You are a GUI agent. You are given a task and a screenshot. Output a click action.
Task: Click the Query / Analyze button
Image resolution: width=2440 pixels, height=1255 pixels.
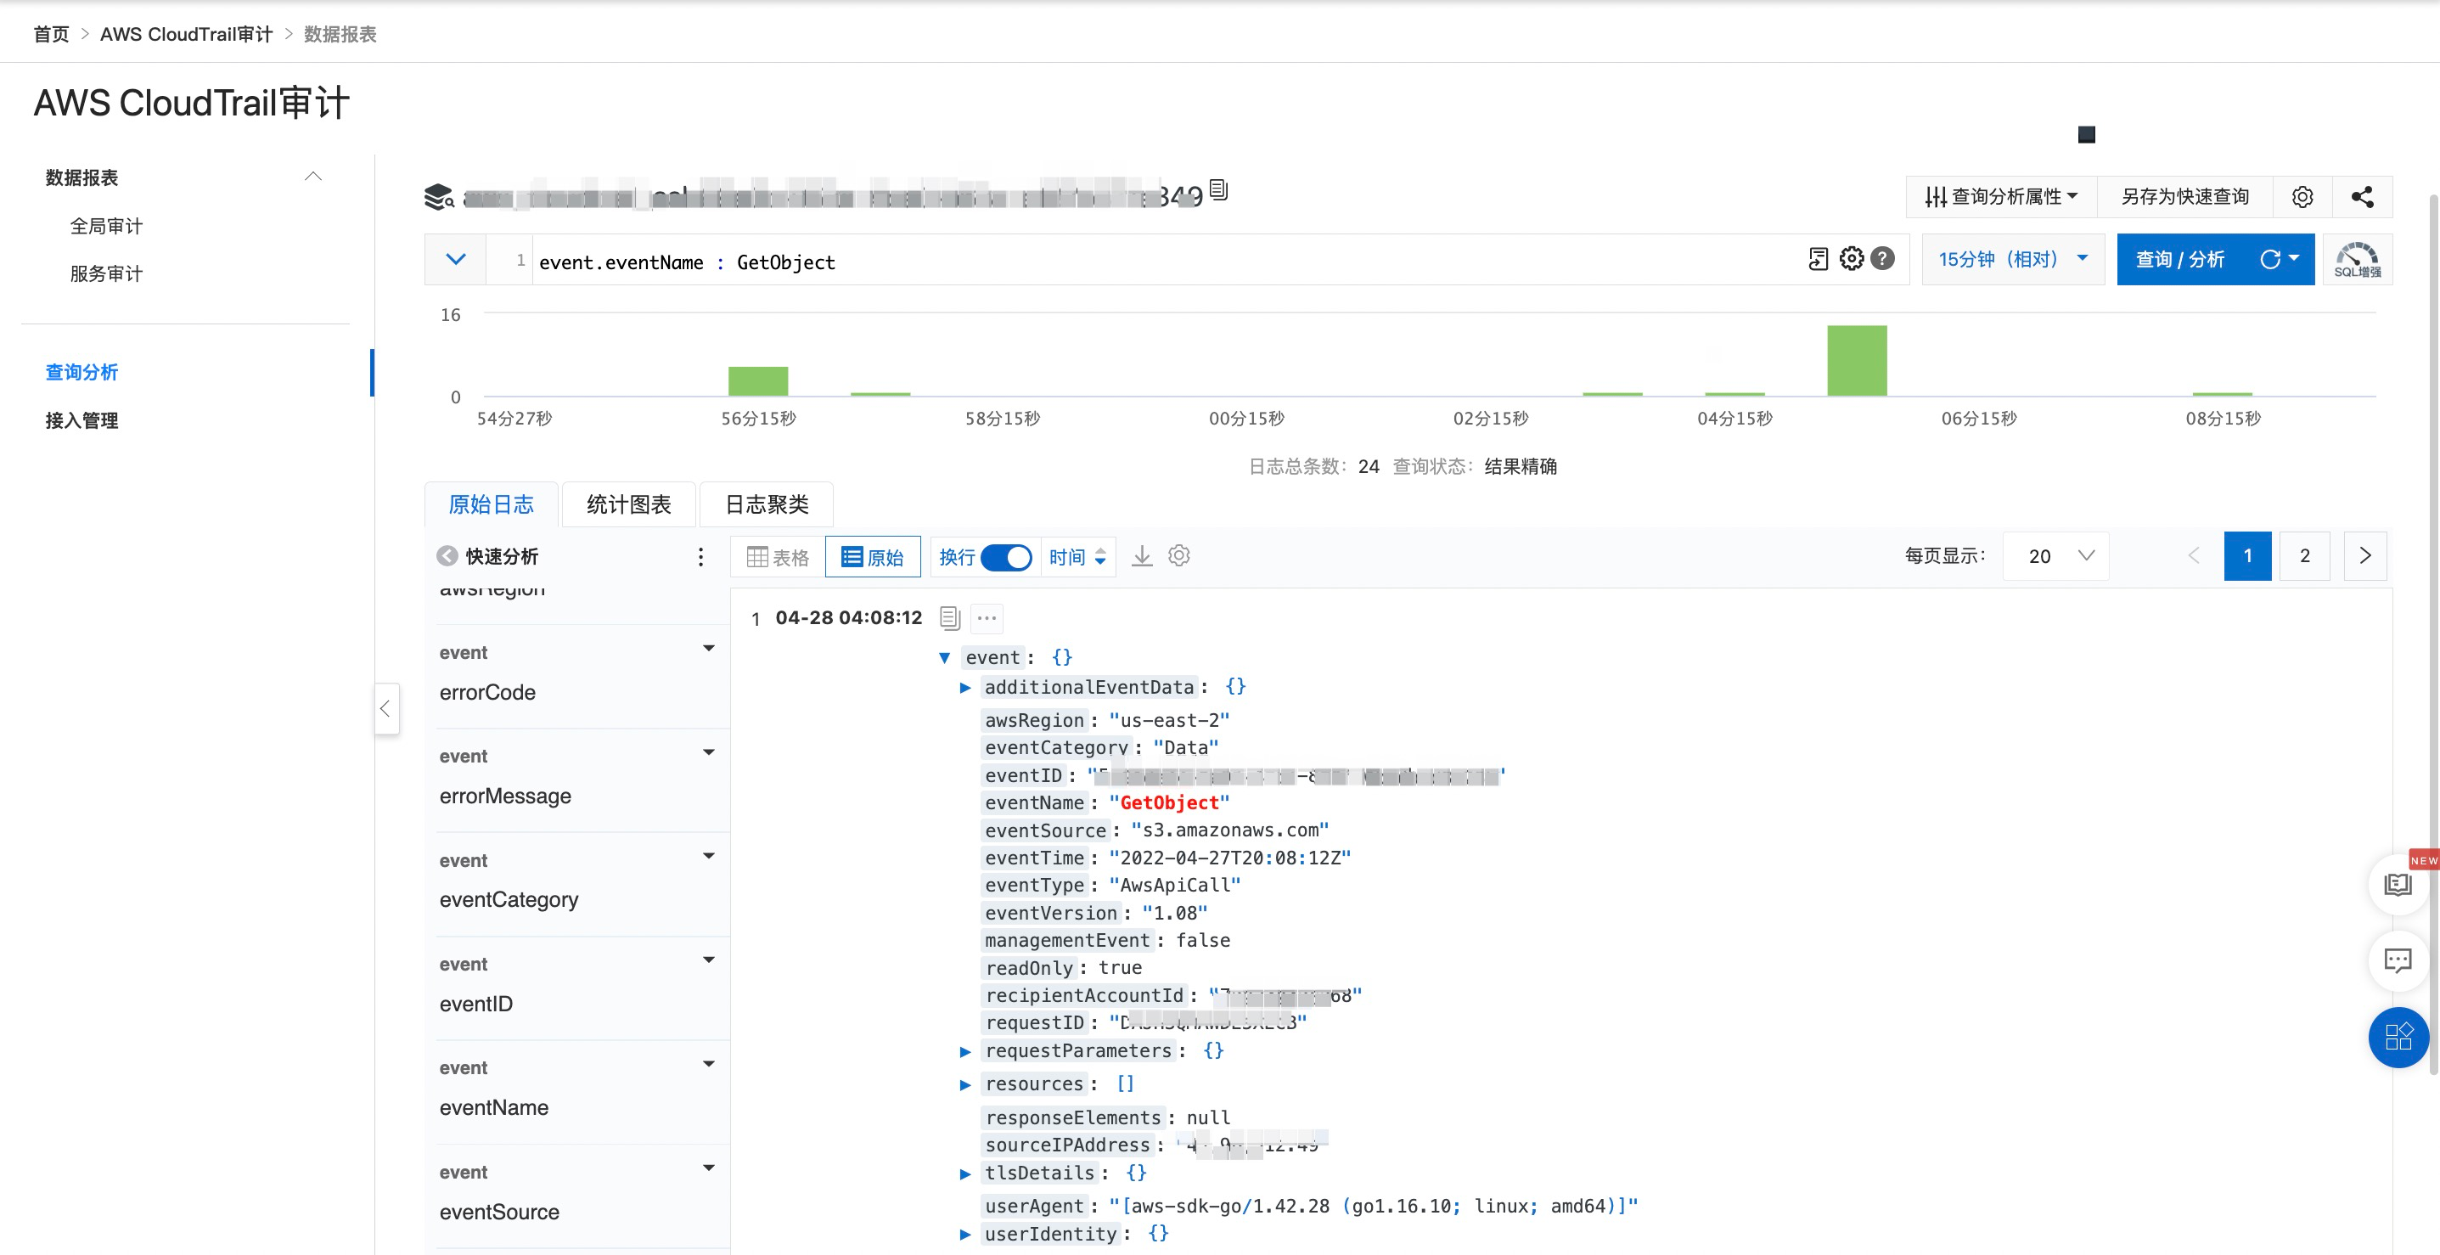2179,260
